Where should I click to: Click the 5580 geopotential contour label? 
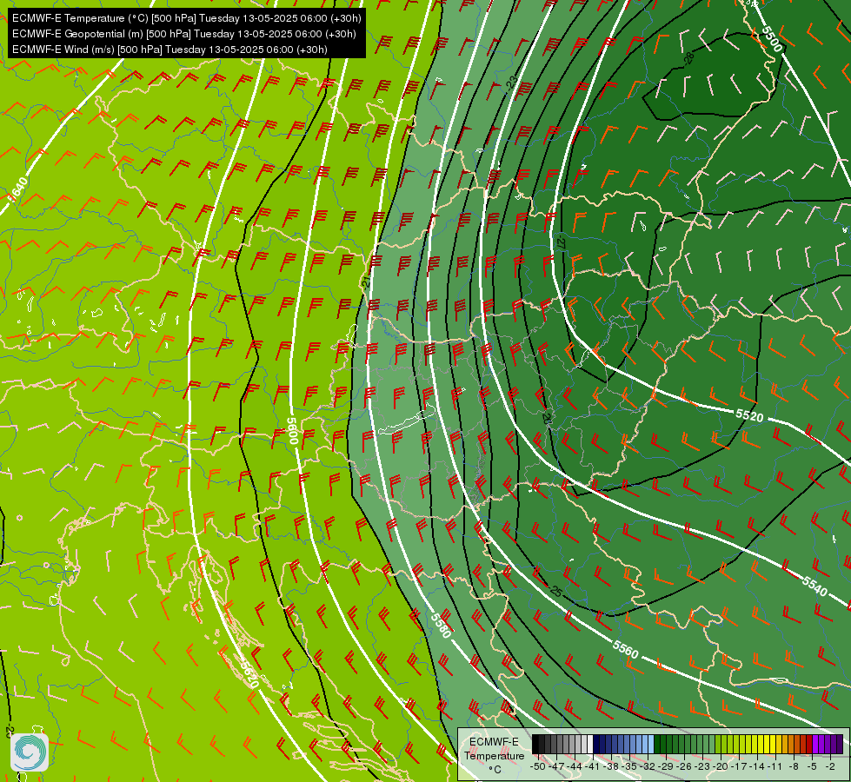tap(441, 626)
